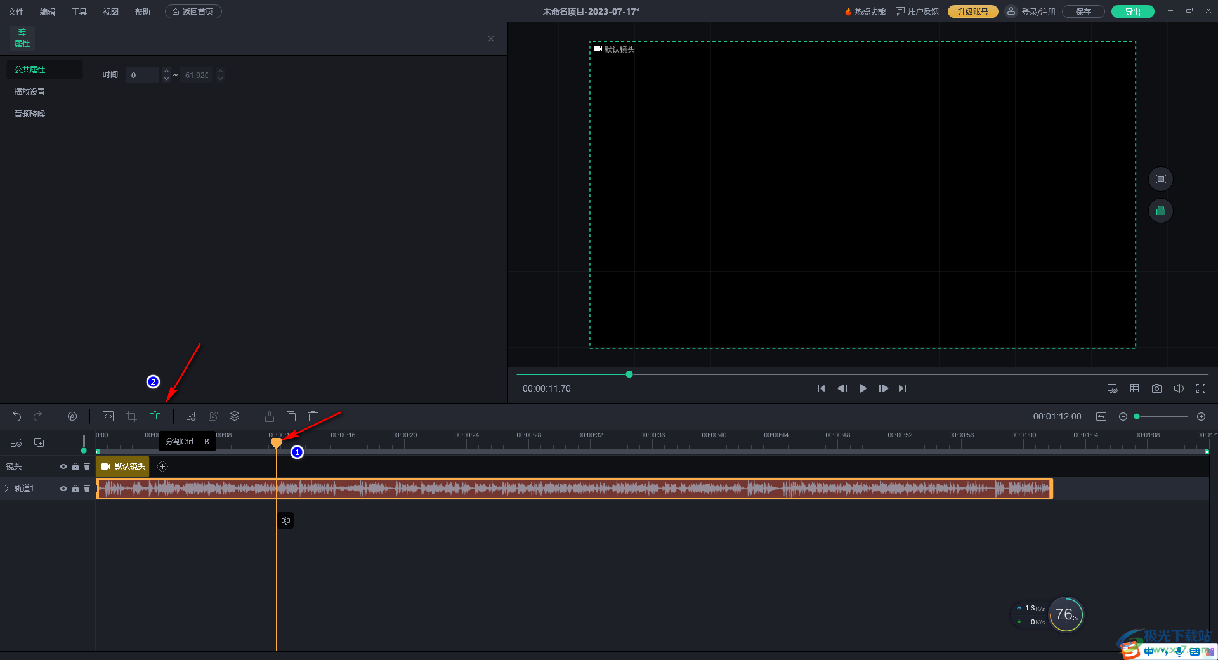Close the properties panel with the X
This screenshot has width=1218, height=660.
491,39
